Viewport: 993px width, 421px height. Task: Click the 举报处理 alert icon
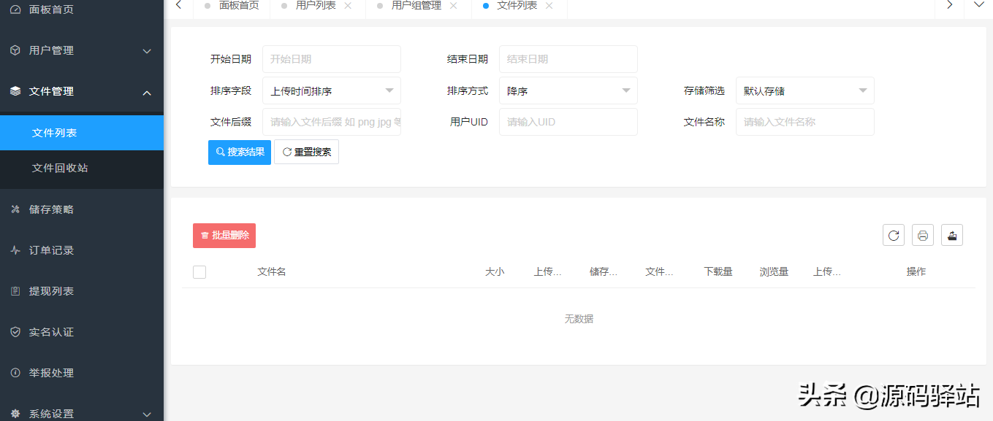(15, 373)
